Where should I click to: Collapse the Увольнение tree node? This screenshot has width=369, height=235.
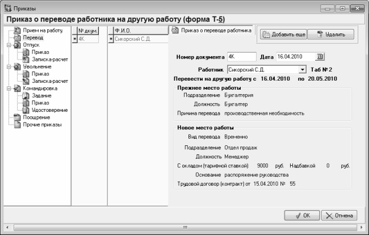[9, 67]
